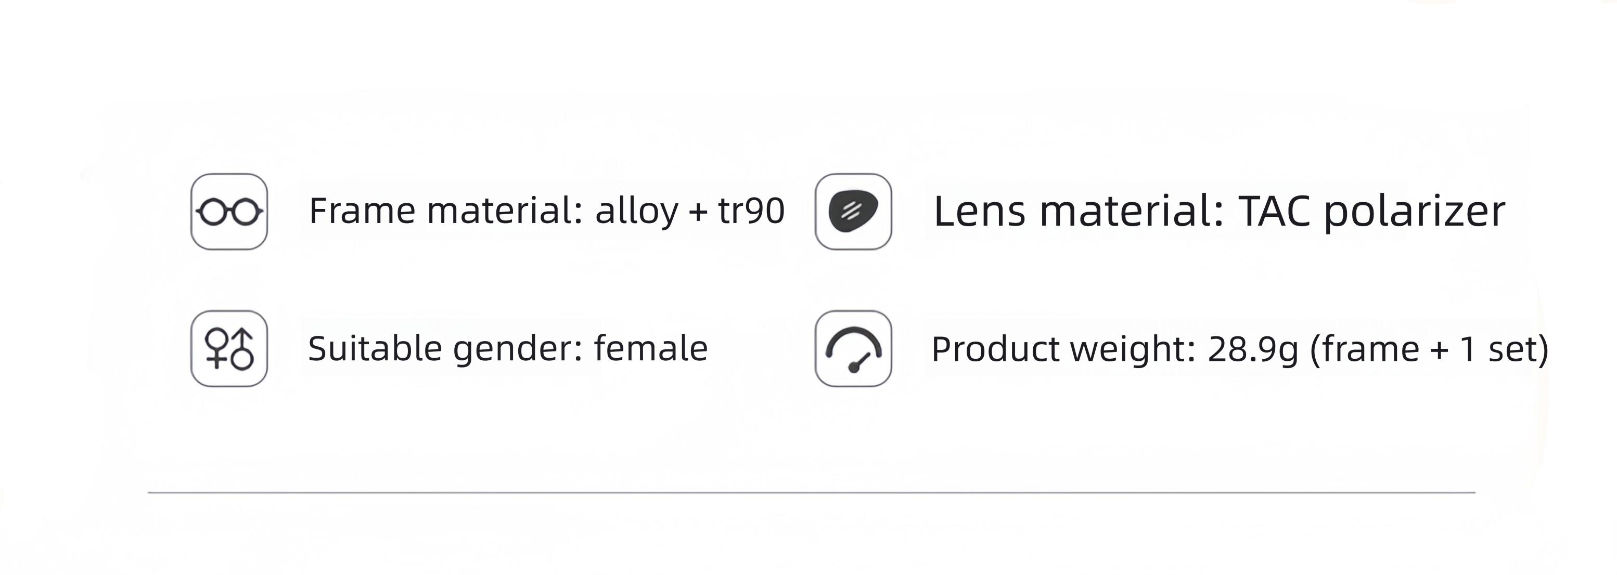Click the "28.9g" weight value
Screen dimensions: 1617x575
click(1253, 349)
